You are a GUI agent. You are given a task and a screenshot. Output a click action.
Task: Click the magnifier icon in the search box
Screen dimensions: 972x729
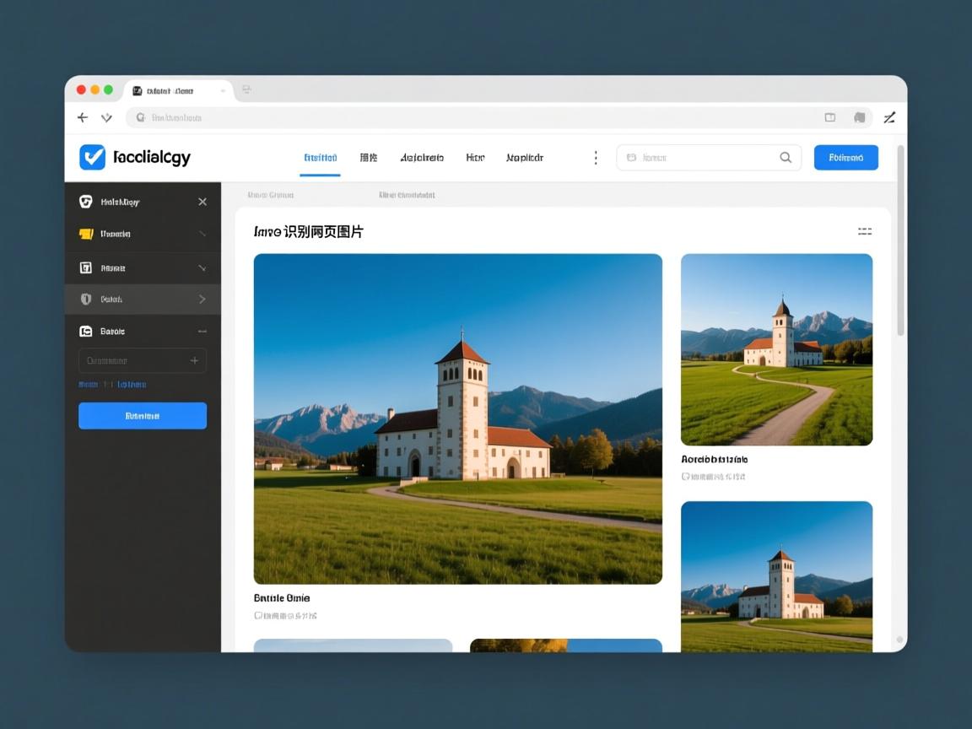(x=786, y=157)
